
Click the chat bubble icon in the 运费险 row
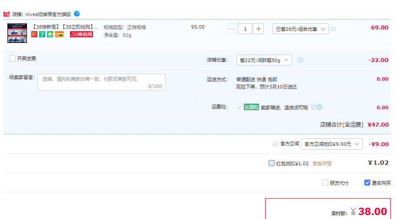[314, 108]
